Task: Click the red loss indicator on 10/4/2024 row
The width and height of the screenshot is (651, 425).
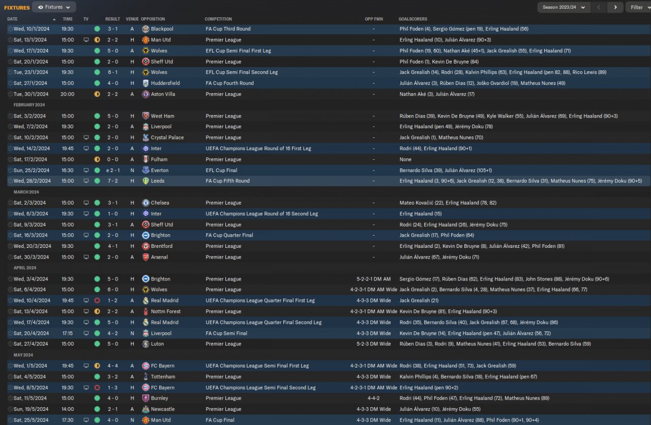Action: (x=97, y=301)
